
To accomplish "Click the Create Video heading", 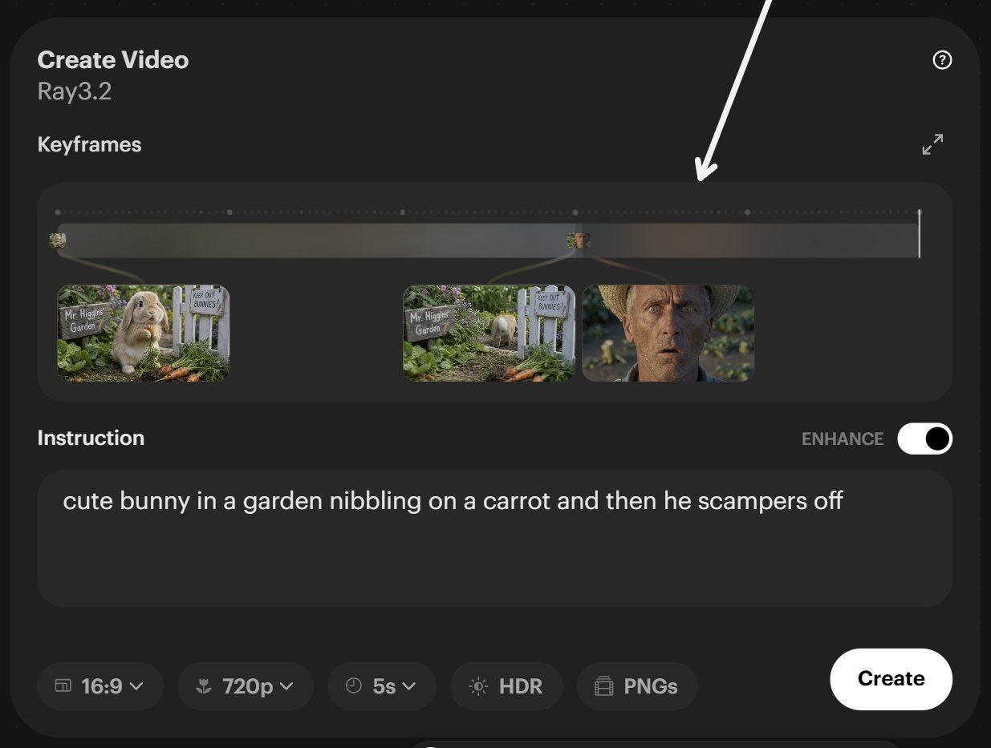I will [x=113, y=60].
